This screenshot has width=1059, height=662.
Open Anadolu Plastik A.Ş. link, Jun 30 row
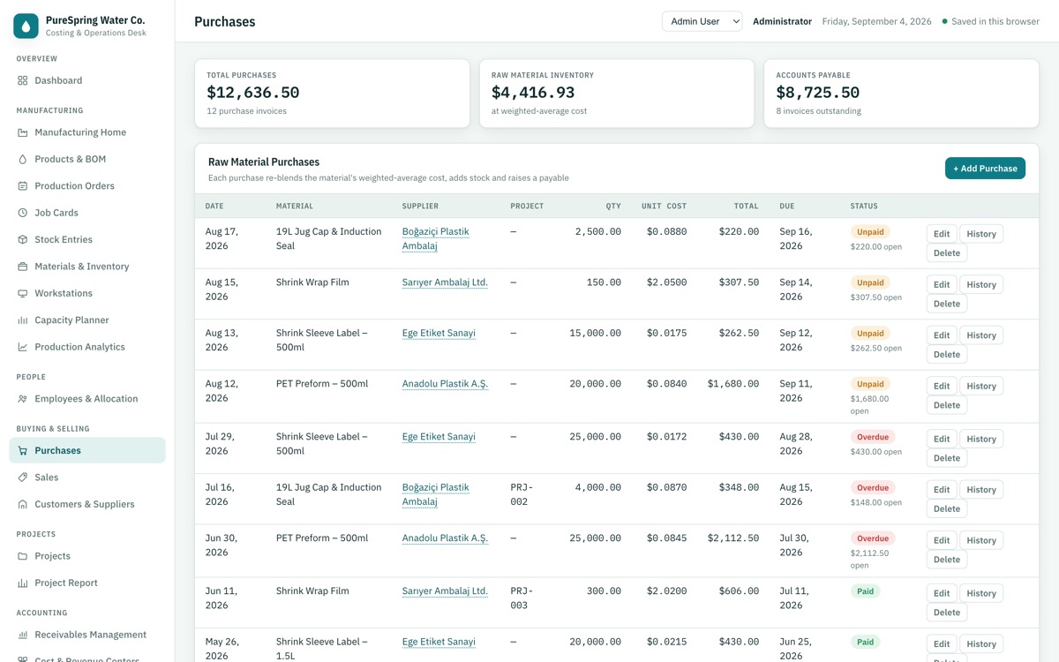tap(445, 538)
